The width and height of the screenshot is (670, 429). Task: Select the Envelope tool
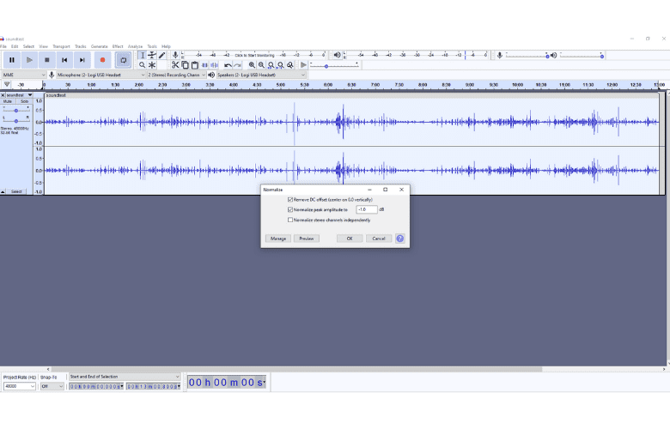coord(152,55)
